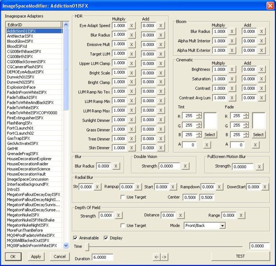Click the Fade color preview swatch
This screenshot has height=266, width=276.
[259, 121]
